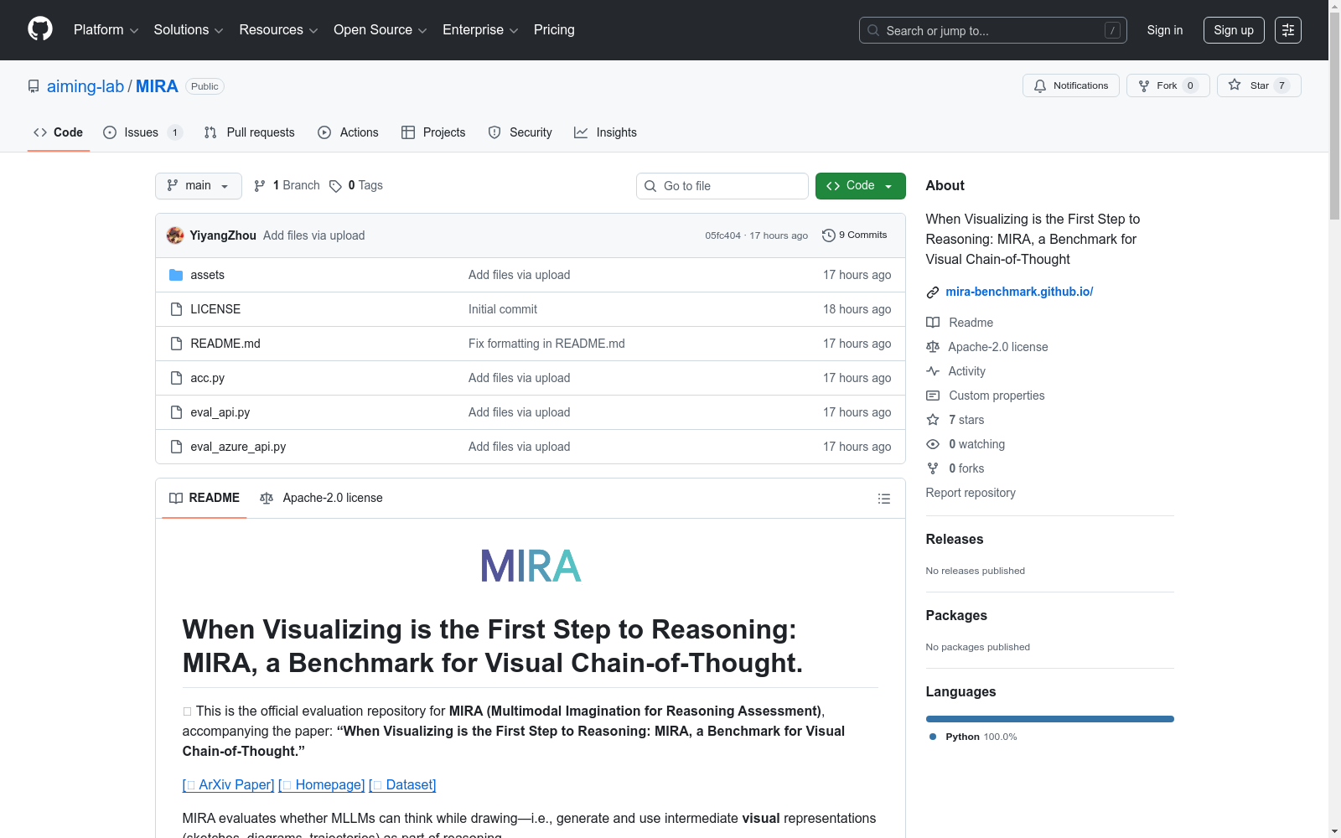
Task: Click the Sign up button
Action: coord(1234,30)
